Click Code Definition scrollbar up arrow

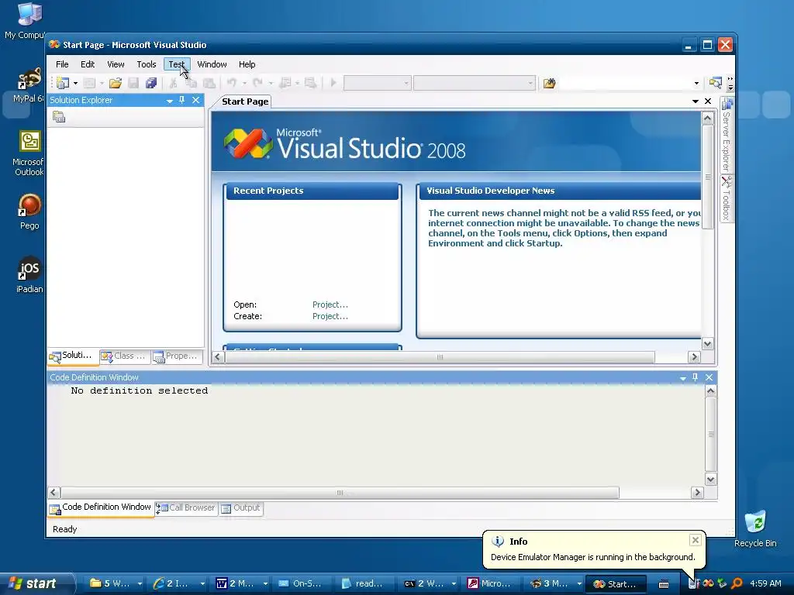[710, 391]
